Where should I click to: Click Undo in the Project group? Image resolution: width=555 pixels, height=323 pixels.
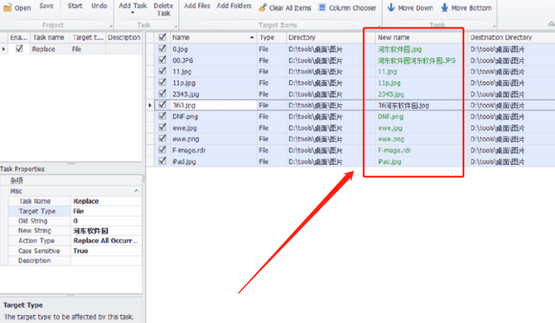point(99,6)
